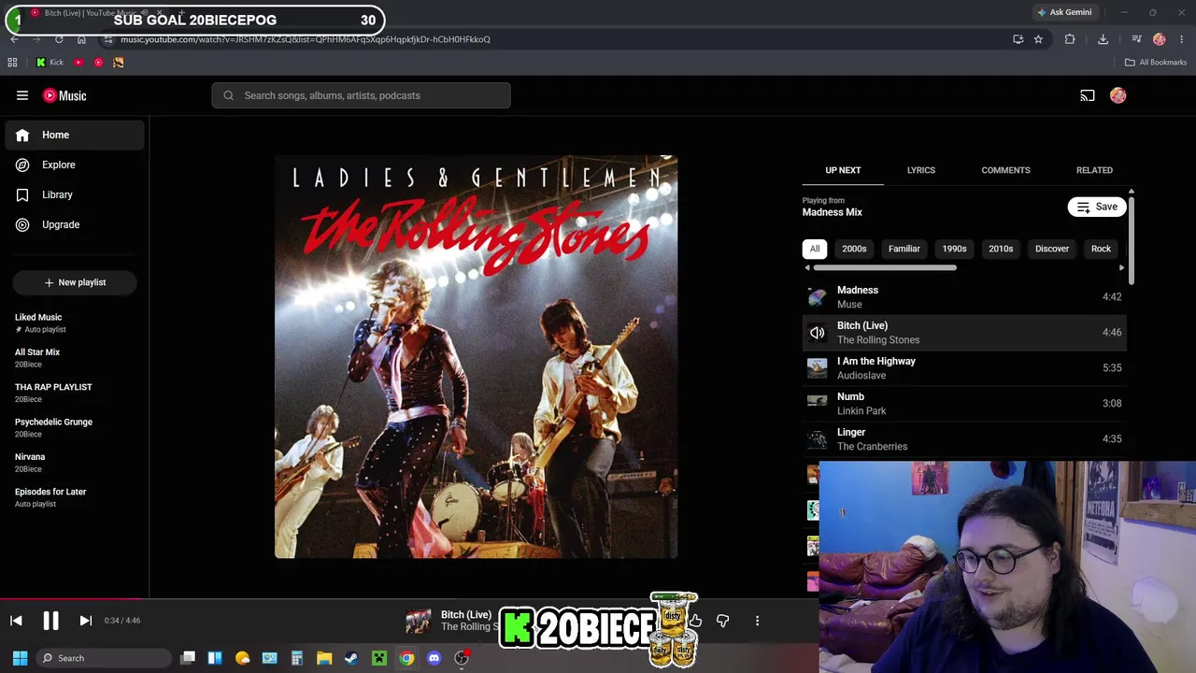Switch to the Up Next tab

coord(843,170)
